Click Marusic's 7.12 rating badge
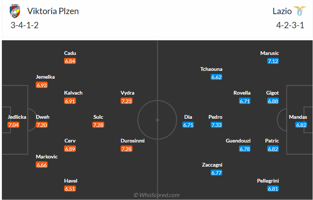 pyautogui.click(x=273, y=61)
